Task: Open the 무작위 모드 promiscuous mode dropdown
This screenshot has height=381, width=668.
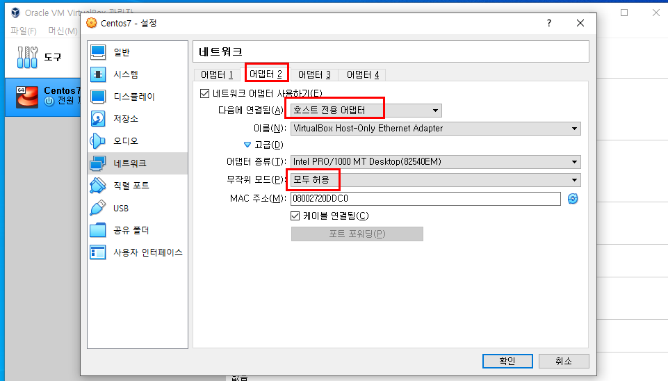Action: tap(435, 180)
